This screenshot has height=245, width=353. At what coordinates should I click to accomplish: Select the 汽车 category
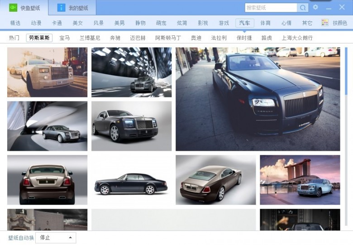pos(245,23)
